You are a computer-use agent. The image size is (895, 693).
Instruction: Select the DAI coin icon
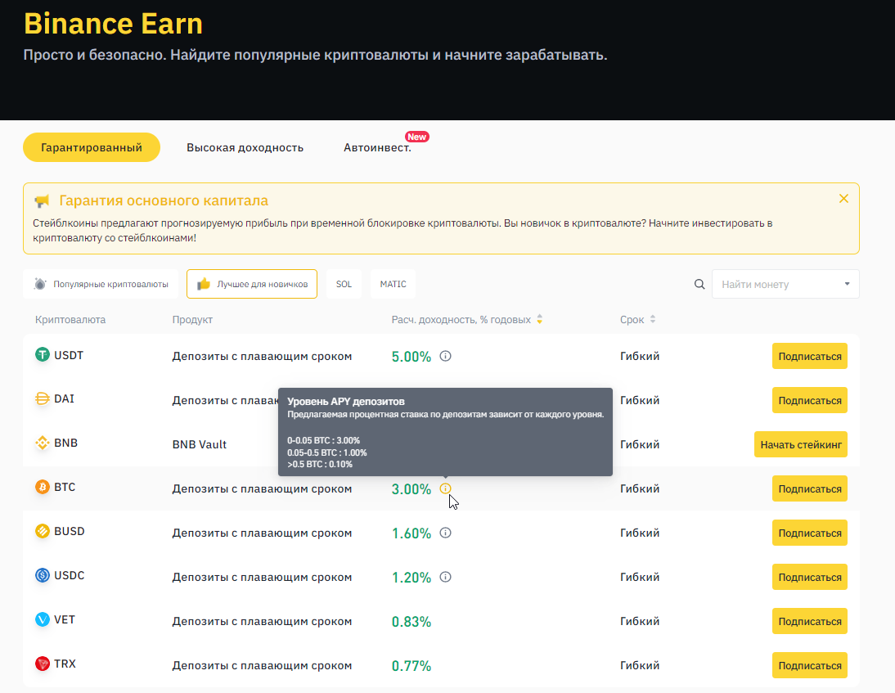tap(43, 398)
